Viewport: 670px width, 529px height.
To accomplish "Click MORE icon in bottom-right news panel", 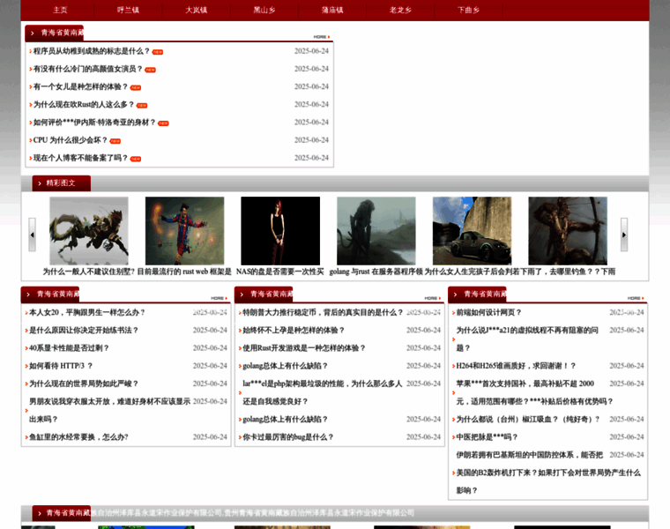I will click(634, 298).
